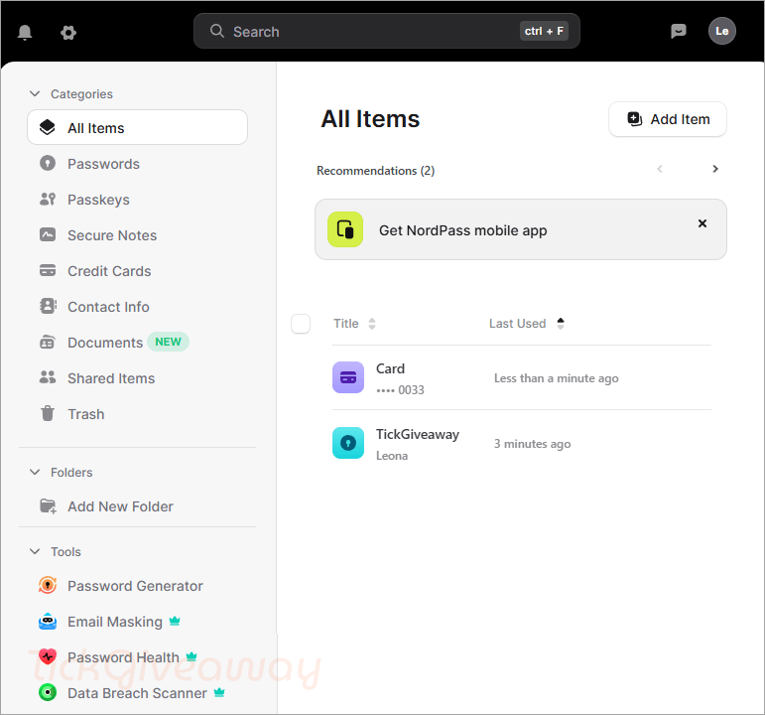The image size is (765, 715).
Task: Open the feedback chat icon
Action: pos(678,31)
